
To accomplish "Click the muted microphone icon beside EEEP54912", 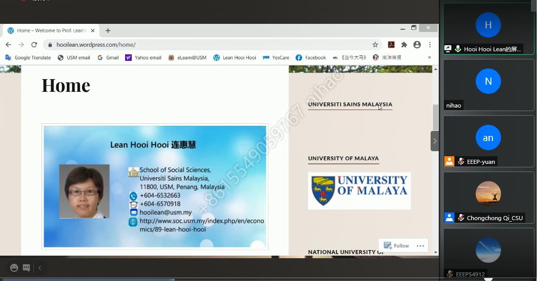I will (x=450, y=274).
